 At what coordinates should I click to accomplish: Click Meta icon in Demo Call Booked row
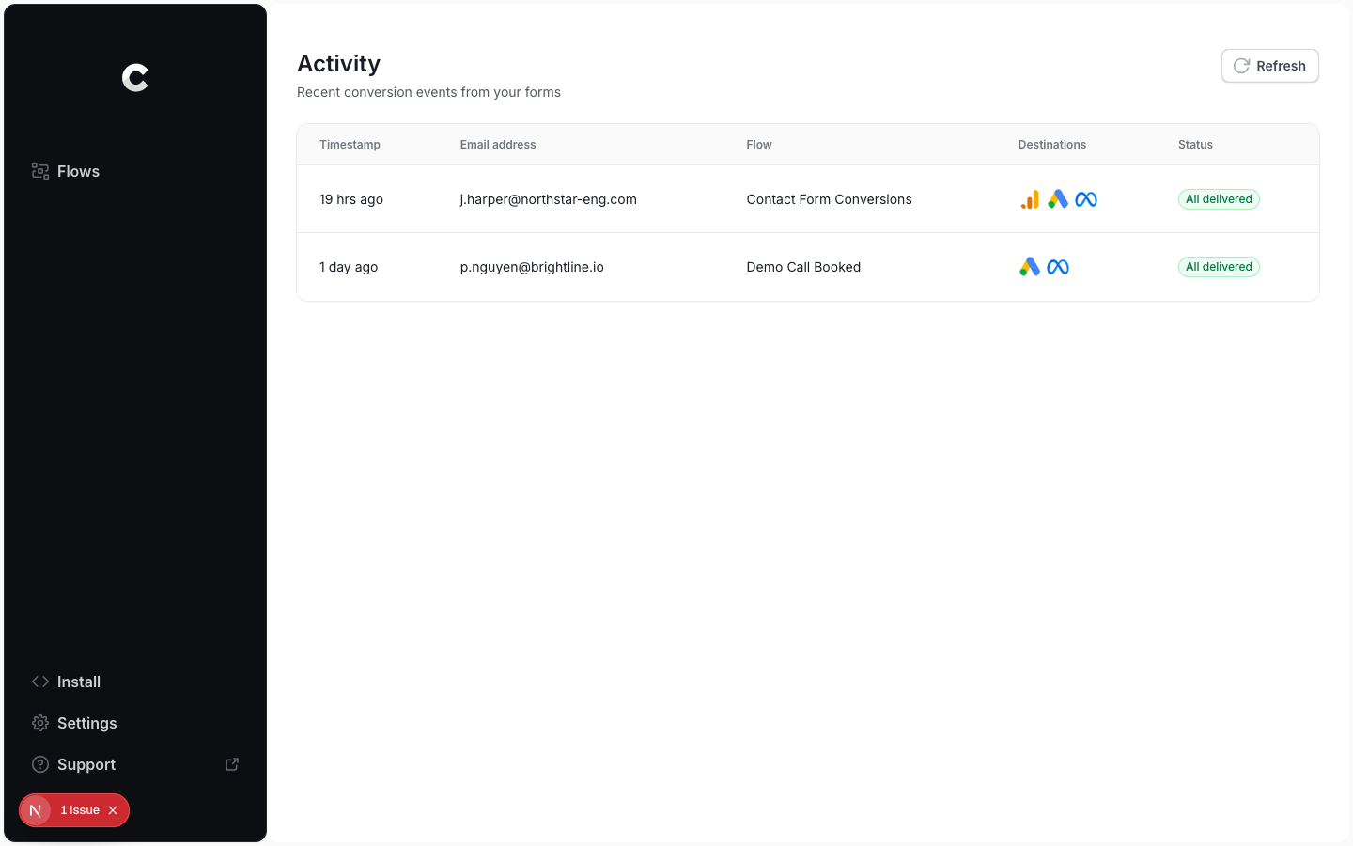click(x=1058, y=267)
